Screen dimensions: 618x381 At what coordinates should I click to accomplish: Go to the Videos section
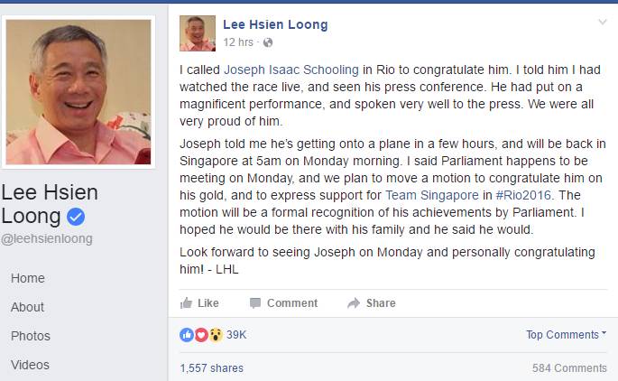click(x=30, y=365)
